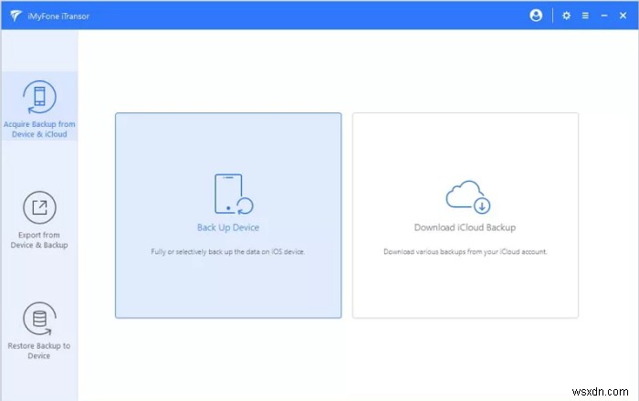Close the iTransor window
Image resolution: width=639 pixels, height=401 pixels.
(623, 16)
